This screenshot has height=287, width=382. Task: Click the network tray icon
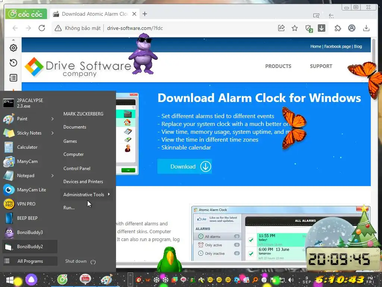(282, 280)
